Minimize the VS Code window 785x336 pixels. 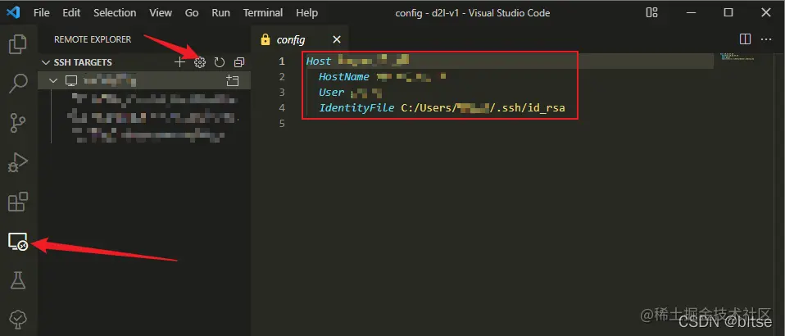691,12
